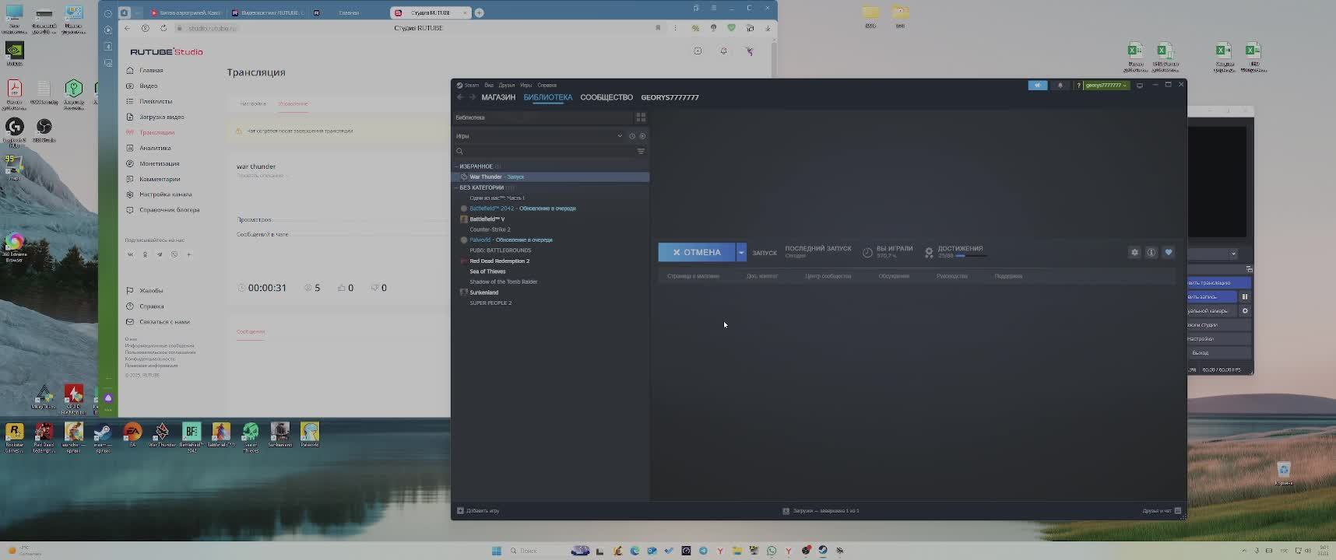Image resolution: width=1336 pixels, height=560 pixels.
Task: Open the georys7777777 account dropdown
Action: coord(1106,86)
